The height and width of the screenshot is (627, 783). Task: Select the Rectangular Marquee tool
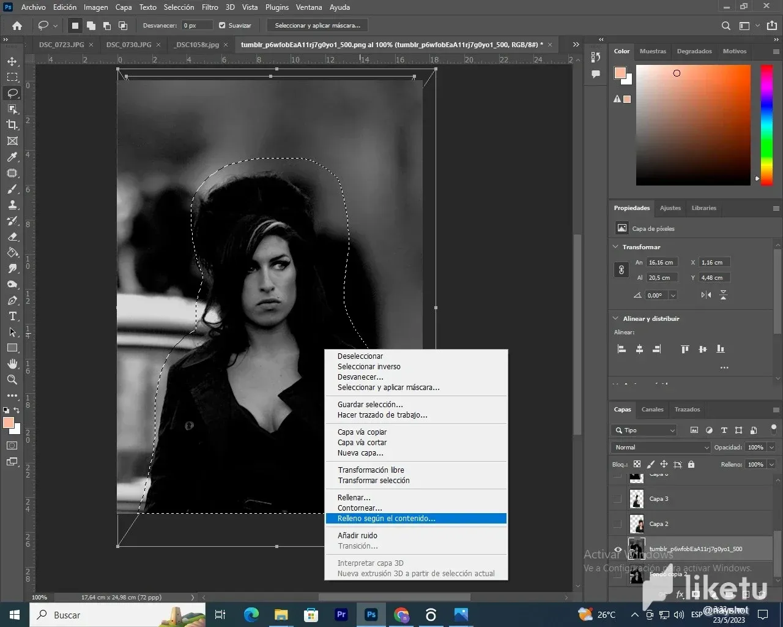12,77
